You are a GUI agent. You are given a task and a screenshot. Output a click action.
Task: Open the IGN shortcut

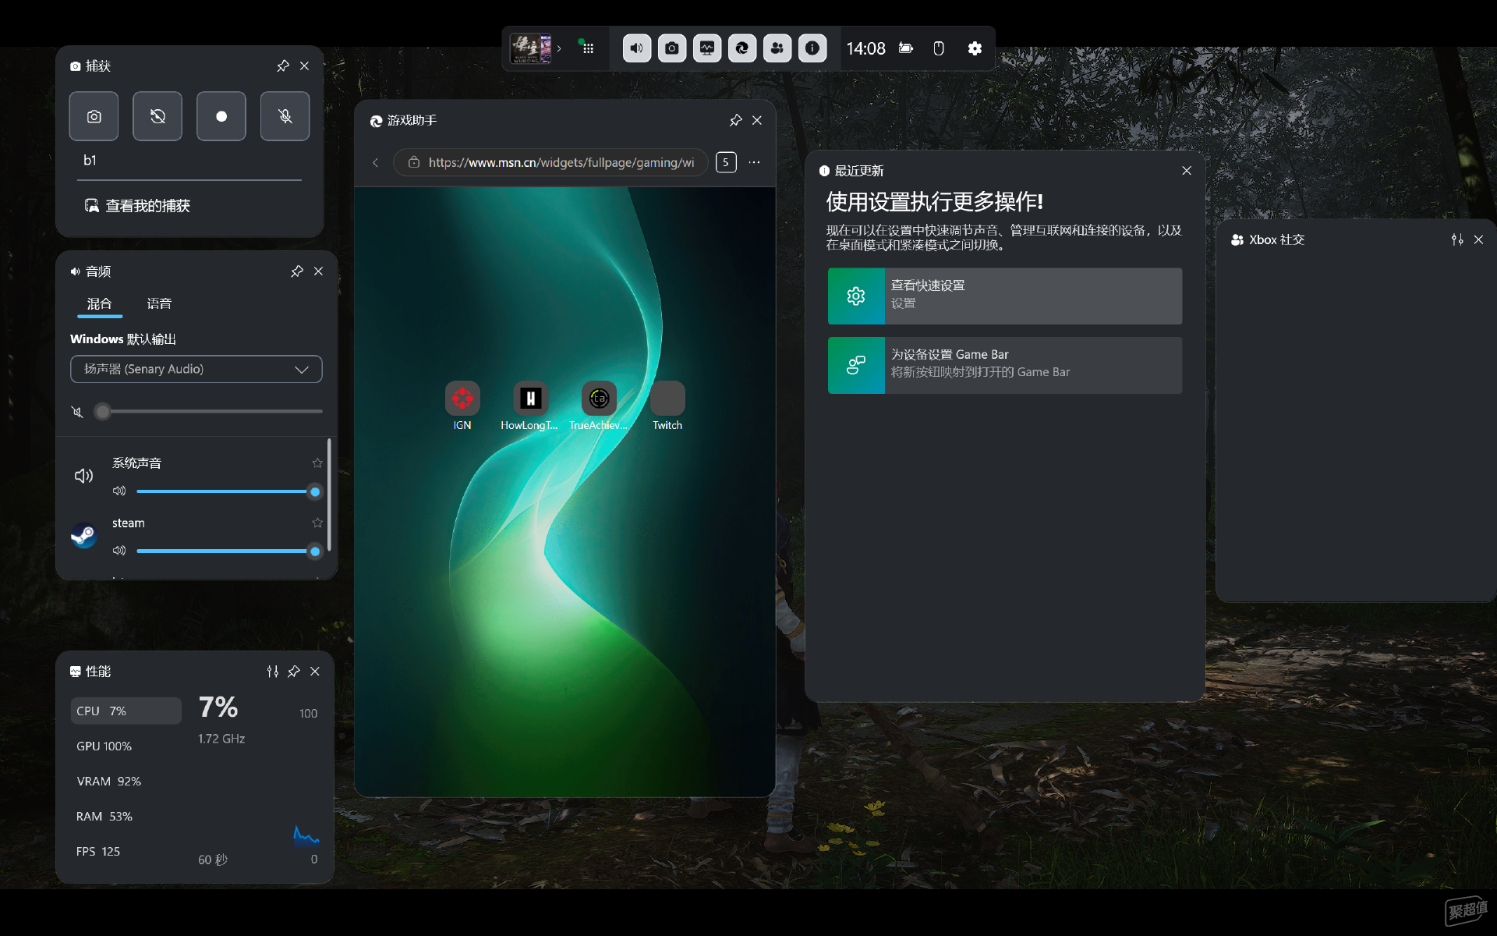[462, 406]
